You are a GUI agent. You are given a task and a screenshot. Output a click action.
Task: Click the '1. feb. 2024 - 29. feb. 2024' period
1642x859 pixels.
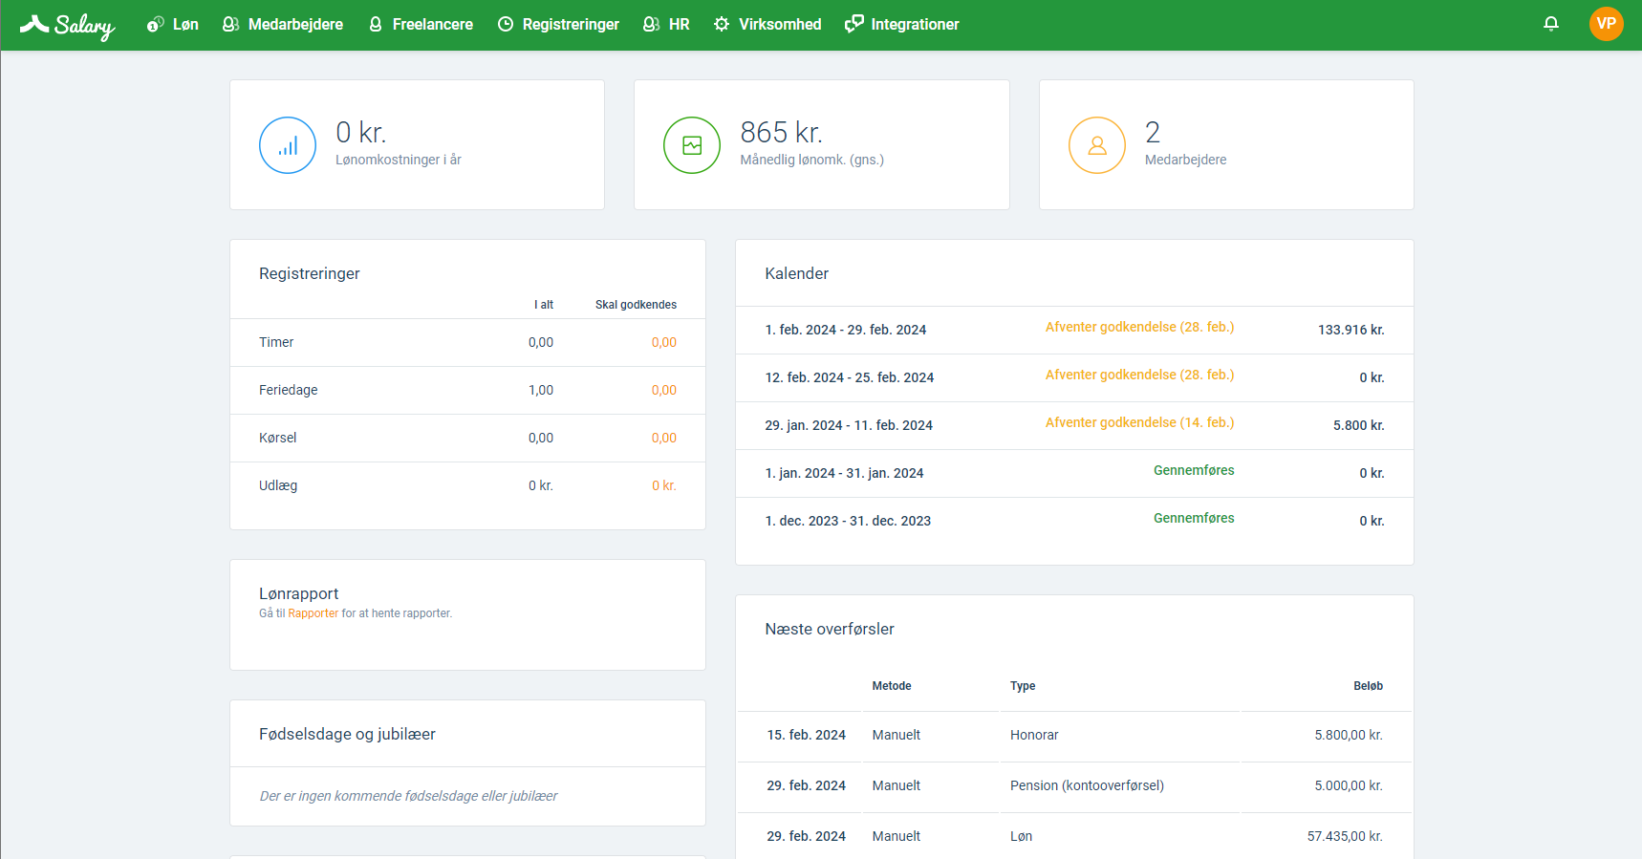pos(846,330)
